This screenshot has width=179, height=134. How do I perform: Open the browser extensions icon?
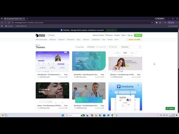(160, 23)
